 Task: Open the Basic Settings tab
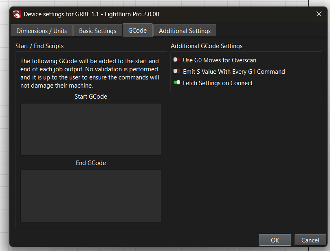click(98, 31)
